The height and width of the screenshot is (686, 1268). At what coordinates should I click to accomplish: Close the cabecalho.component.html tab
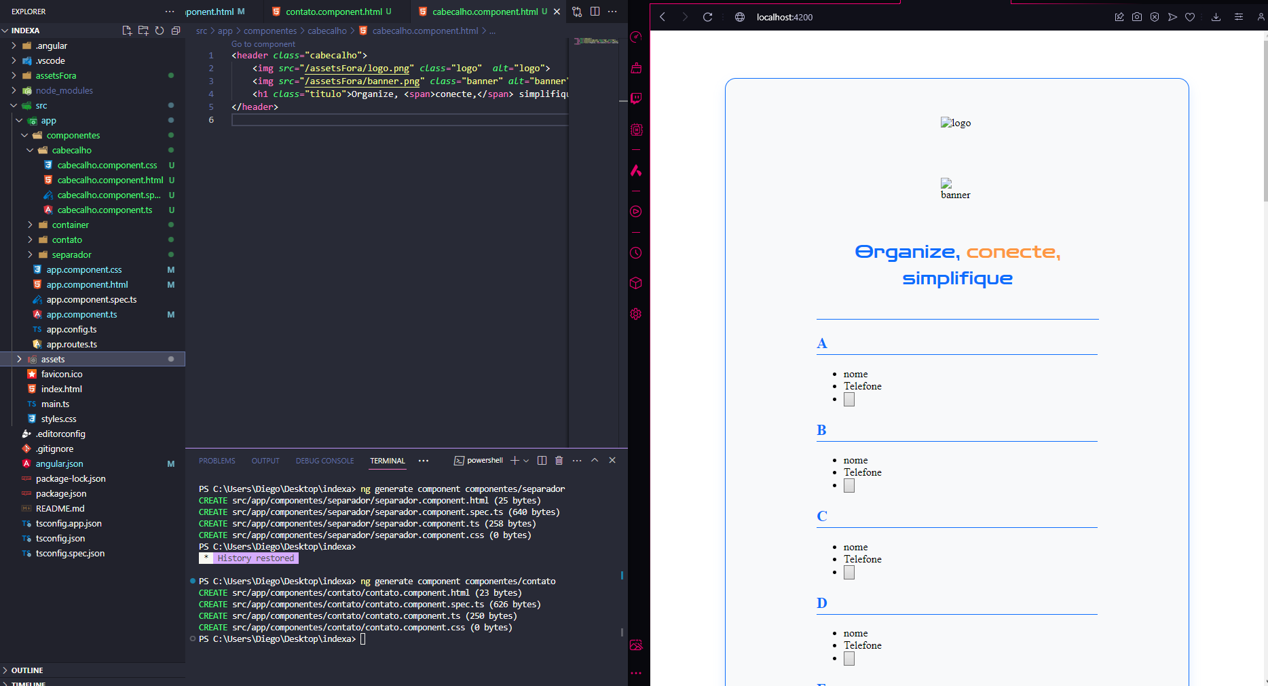557,12
